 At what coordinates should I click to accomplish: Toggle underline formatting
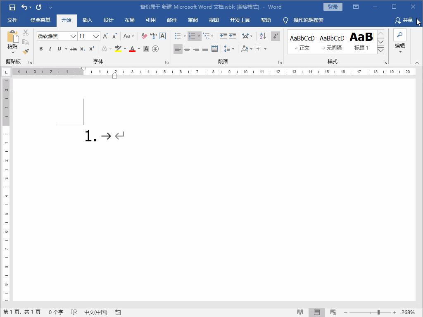(59, 49)
